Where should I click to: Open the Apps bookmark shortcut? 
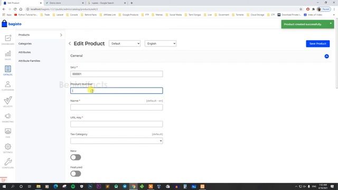coord(7,15)
